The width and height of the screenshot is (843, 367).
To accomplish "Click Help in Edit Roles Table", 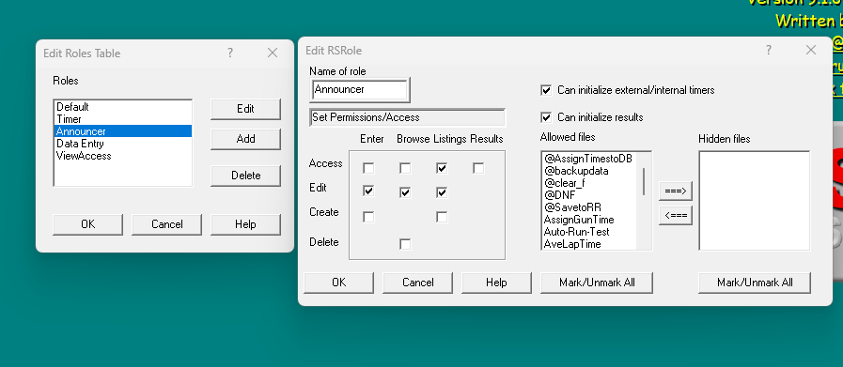I will [245, 224].
